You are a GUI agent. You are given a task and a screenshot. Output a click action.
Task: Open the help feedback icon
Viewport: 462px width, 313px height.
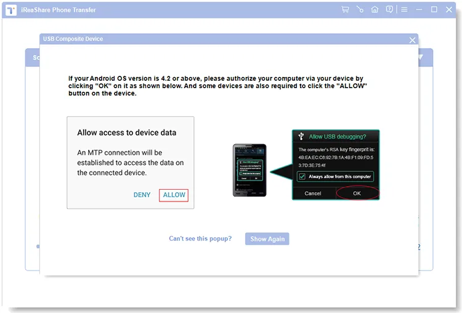pos(389,9)
